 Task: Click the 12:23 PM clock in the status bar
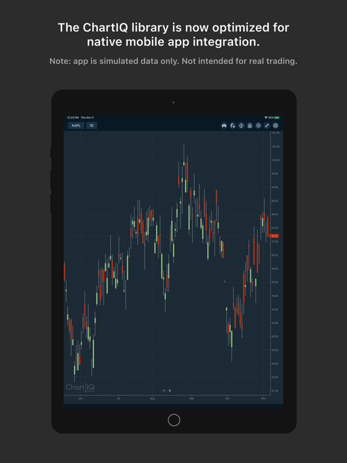72,118
